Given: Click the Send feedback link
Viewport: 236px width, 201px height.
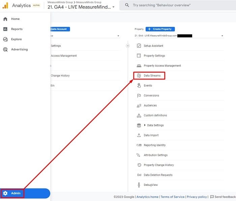Looking at the screenshot, I should click(x=225, y=197).
